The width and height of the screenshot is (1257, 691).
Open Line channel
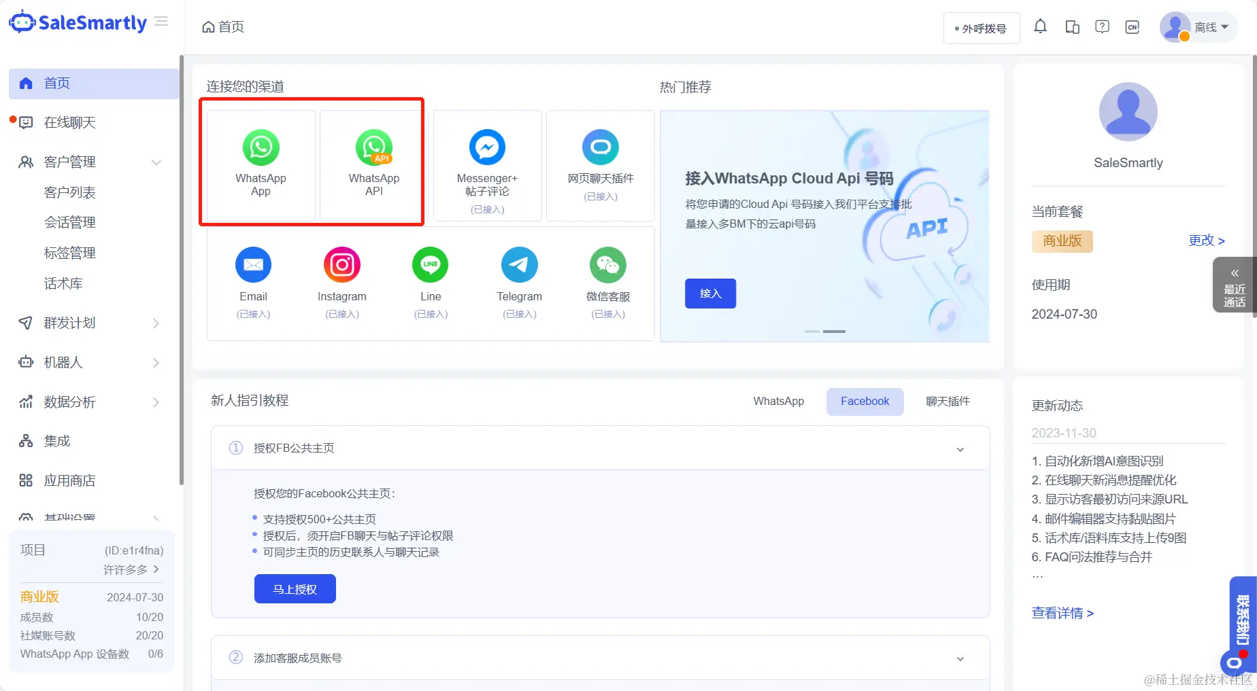coord(431,283)
